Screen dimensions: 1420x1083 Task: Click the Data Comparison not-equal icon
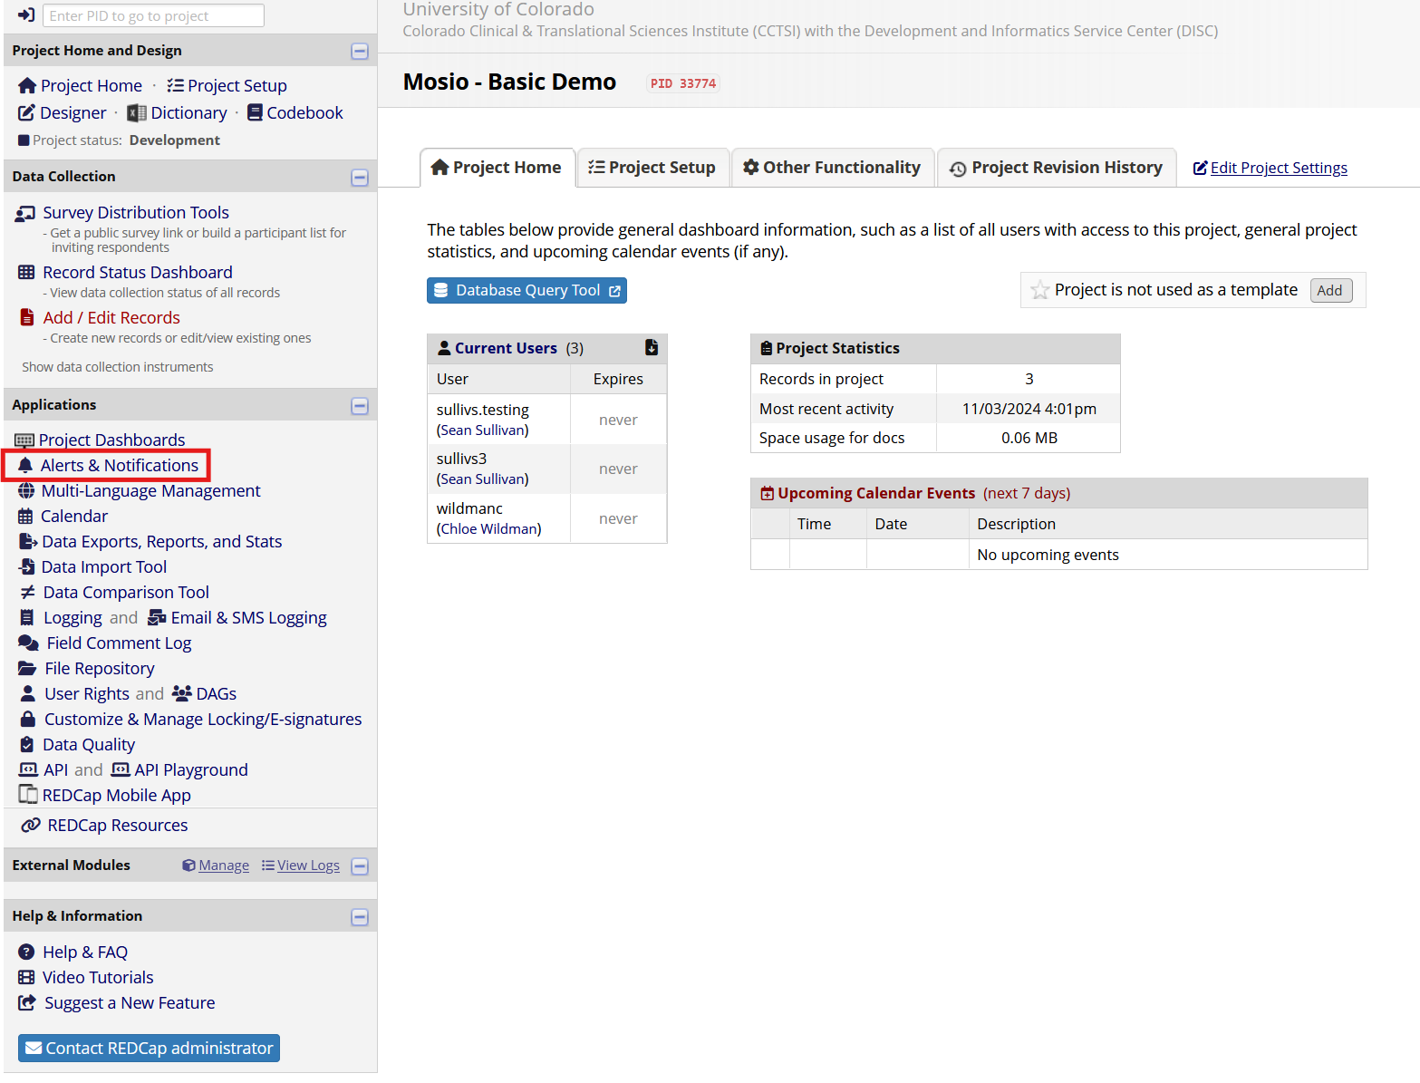(x=27, y=592)
